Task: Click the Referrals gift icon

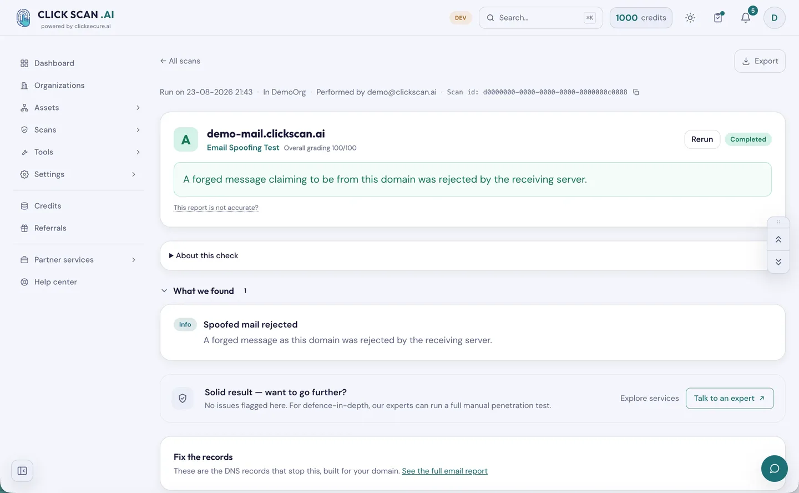Action: [24, 228]
